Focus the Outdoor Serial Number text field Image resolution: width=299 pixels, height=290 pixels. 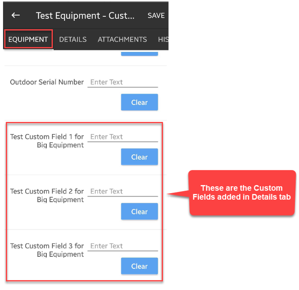122,82
